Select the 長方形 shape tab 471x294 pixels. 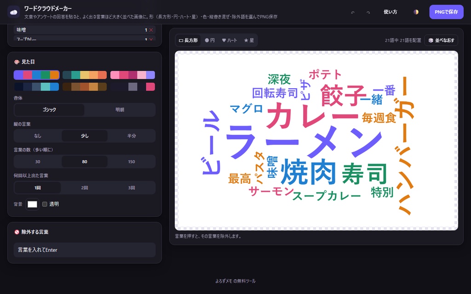pyautogui.click(x=188, y=40)
